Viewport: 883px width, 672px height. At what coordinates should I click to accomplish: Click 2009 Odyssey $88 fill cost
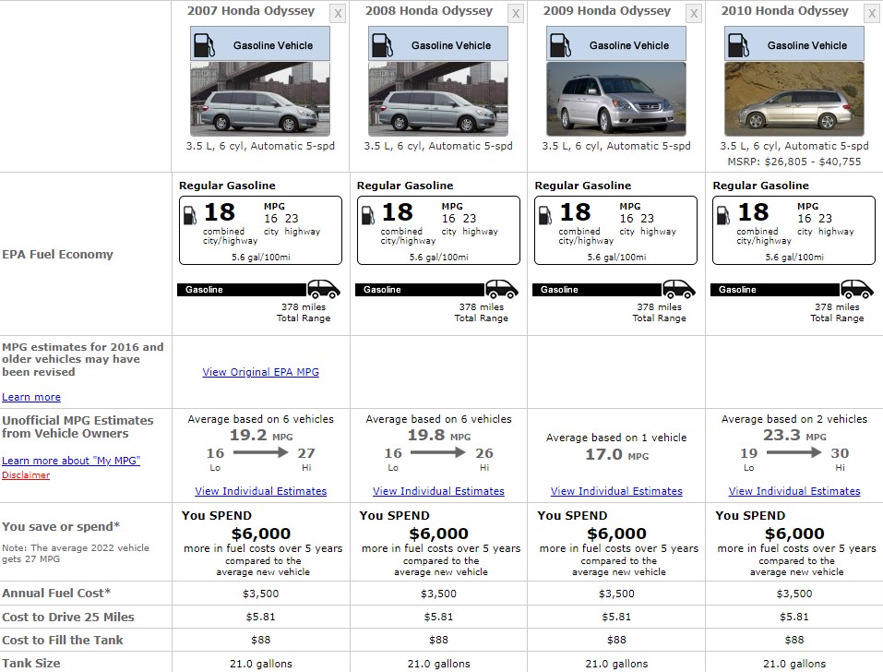coord(616,641)
